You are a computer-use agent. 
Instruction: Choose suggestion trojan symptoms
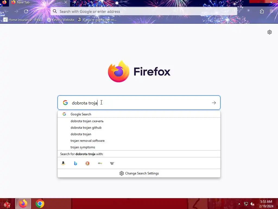coord(139,147)
